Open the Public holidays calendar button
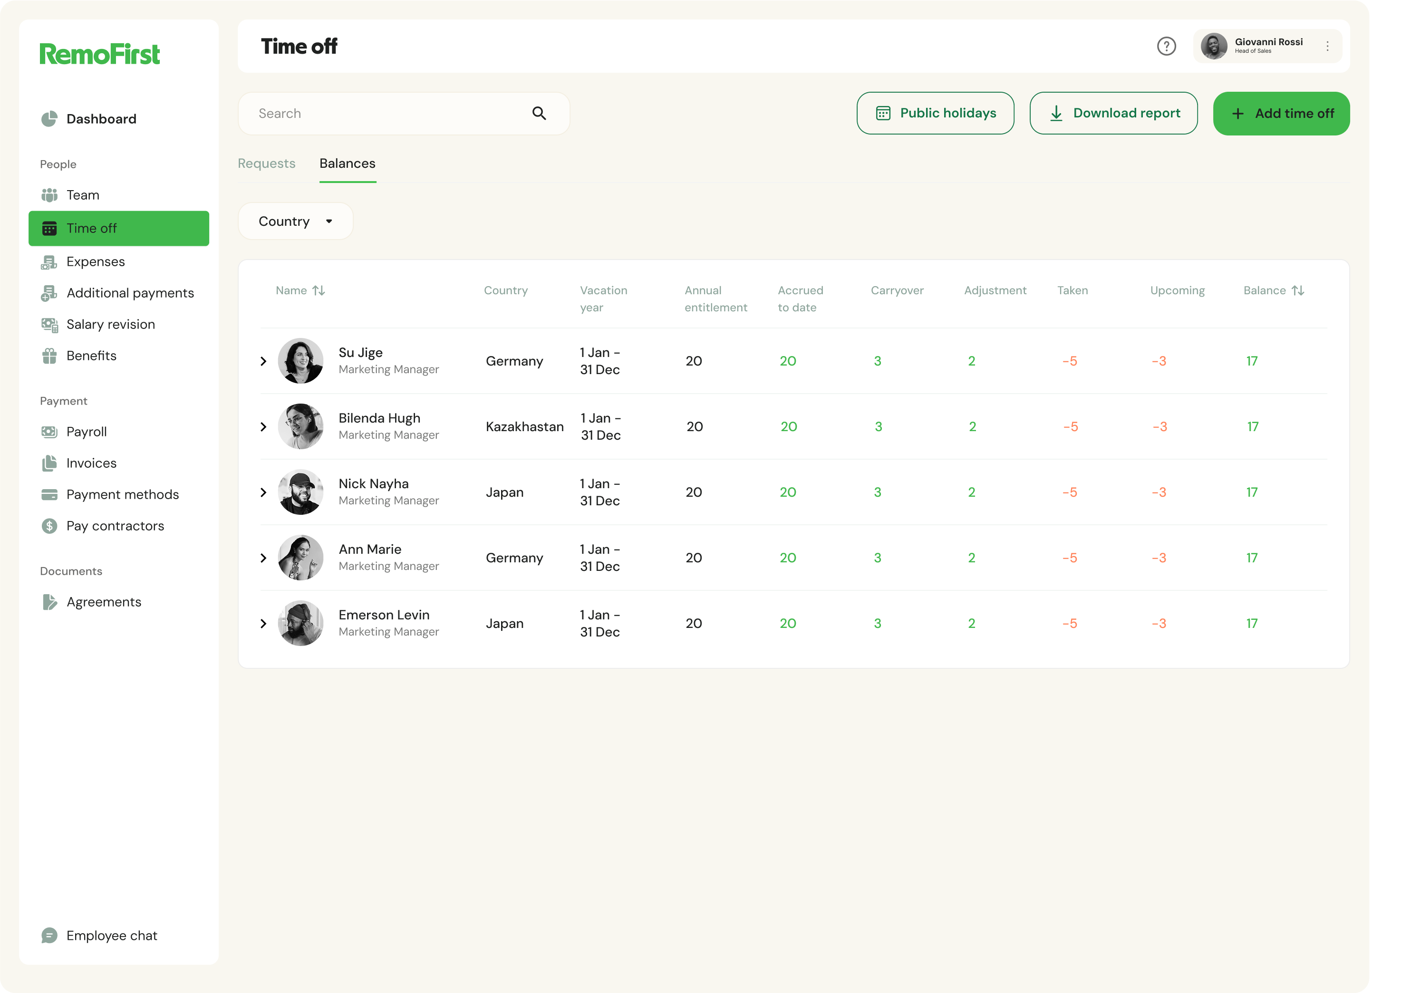 pyautogui.click(x=935, y=114)
